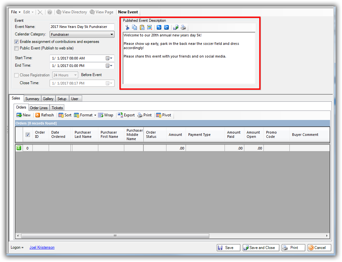Screen dimensions: 342x262
Task: Click into the Event Name text field
Action: point(82,27)
